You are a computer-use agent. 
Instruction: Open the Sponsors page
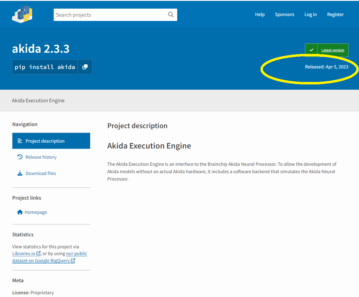(284, 14)
